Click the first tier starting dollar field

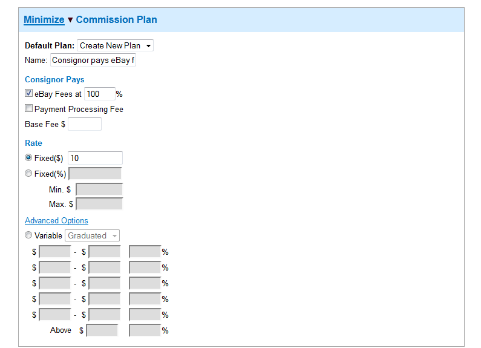coord(55,252)
